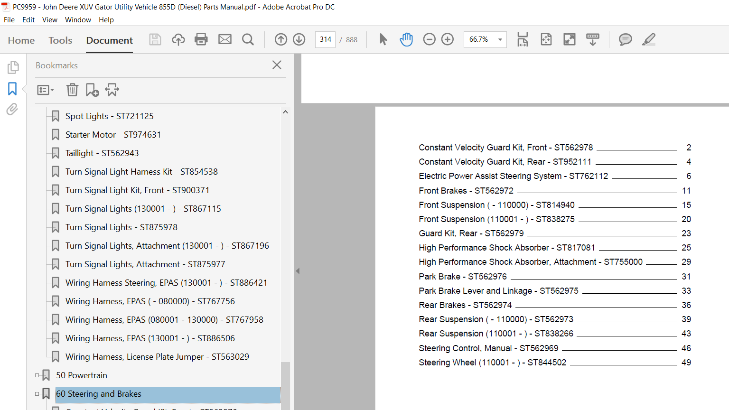The width and height of the screenshot is (729, 410).
Task: Open Turn Signal Light Harness Kit bookmark
Action: tap(141, 172)
